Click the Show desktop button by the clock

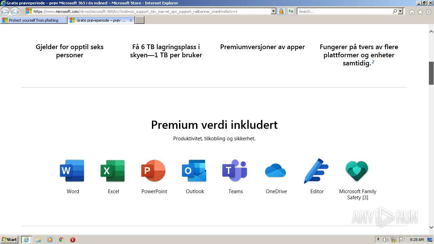[x=430, y=240]
